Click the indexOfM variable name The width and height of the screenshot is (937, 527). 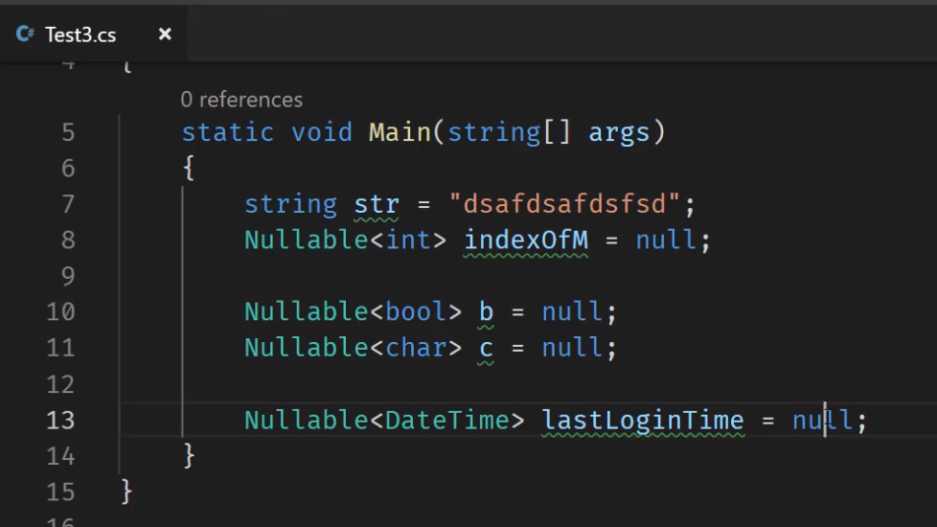[x=526, y=241]
